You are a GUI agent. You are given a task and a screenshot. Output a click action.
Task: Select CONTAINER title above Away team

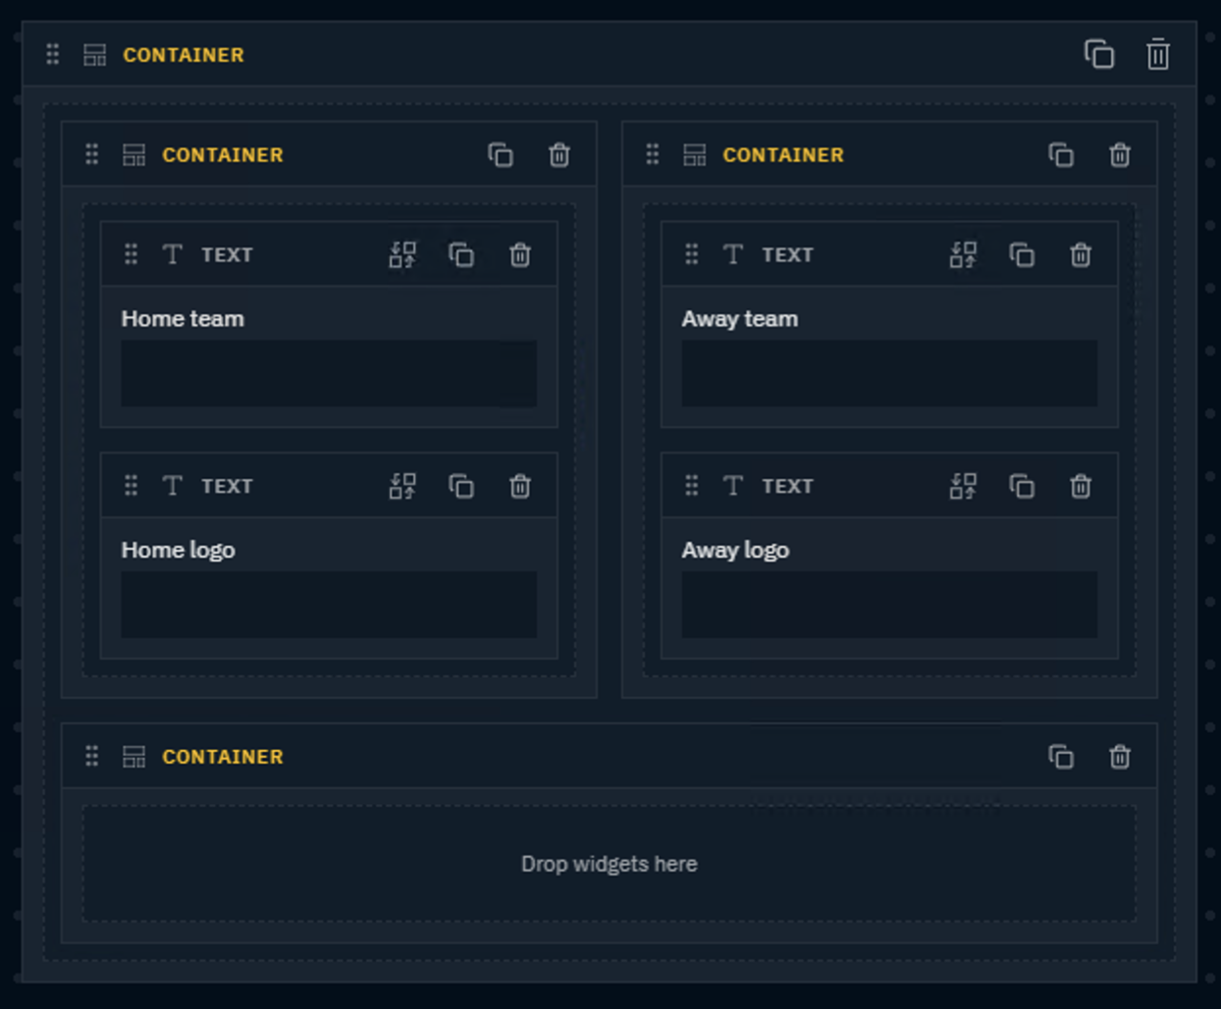(783, 155)
